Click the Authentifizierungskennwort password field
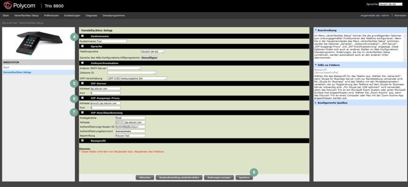 pos(130,131)
